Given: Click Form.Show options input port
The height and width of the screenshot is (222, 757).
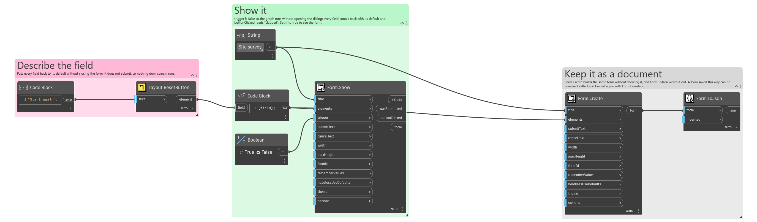Looking at the screenshot, I should click(x=343, y=201).
